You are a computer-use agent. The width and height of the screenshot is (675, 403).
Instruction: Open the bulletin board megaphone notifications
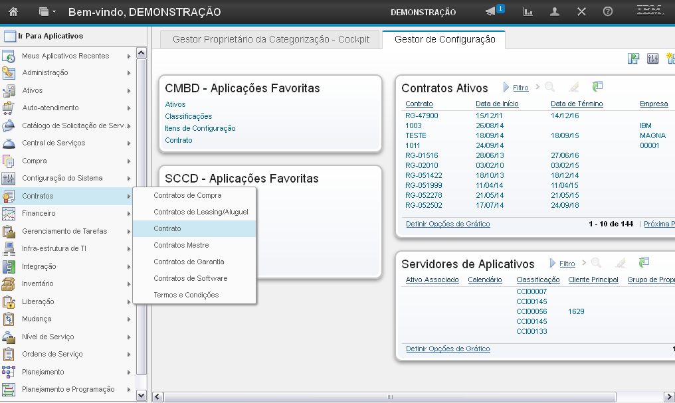pyautogui.click(x=491, y=12)
